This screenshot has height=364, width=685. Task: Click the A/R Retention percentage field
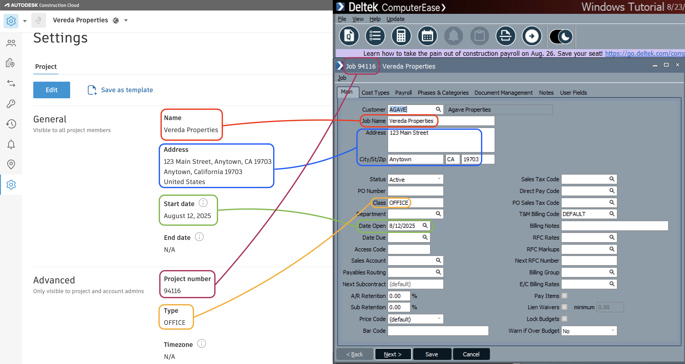coord(399,296)
